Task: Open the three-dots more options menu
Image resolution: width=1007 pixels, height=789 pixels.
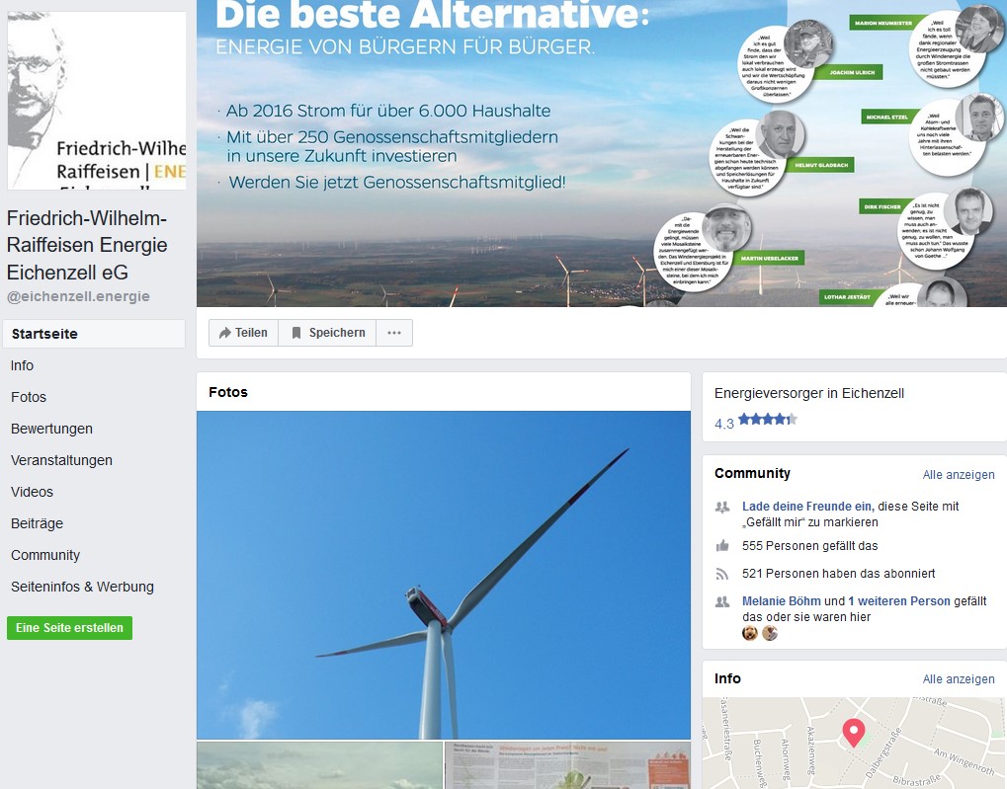Action: coord(394,333)
